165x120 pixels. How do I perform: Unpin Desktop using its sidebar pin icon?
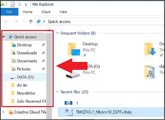click(x=43, y=45)
